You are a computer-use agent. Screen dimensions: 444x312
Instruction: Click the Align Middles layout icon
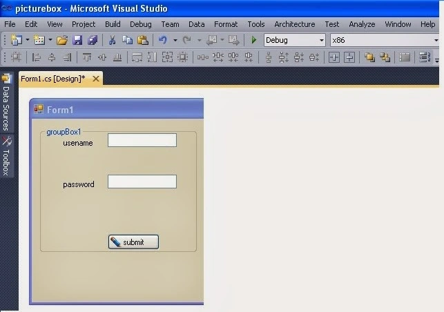click(x=102, y=57)
